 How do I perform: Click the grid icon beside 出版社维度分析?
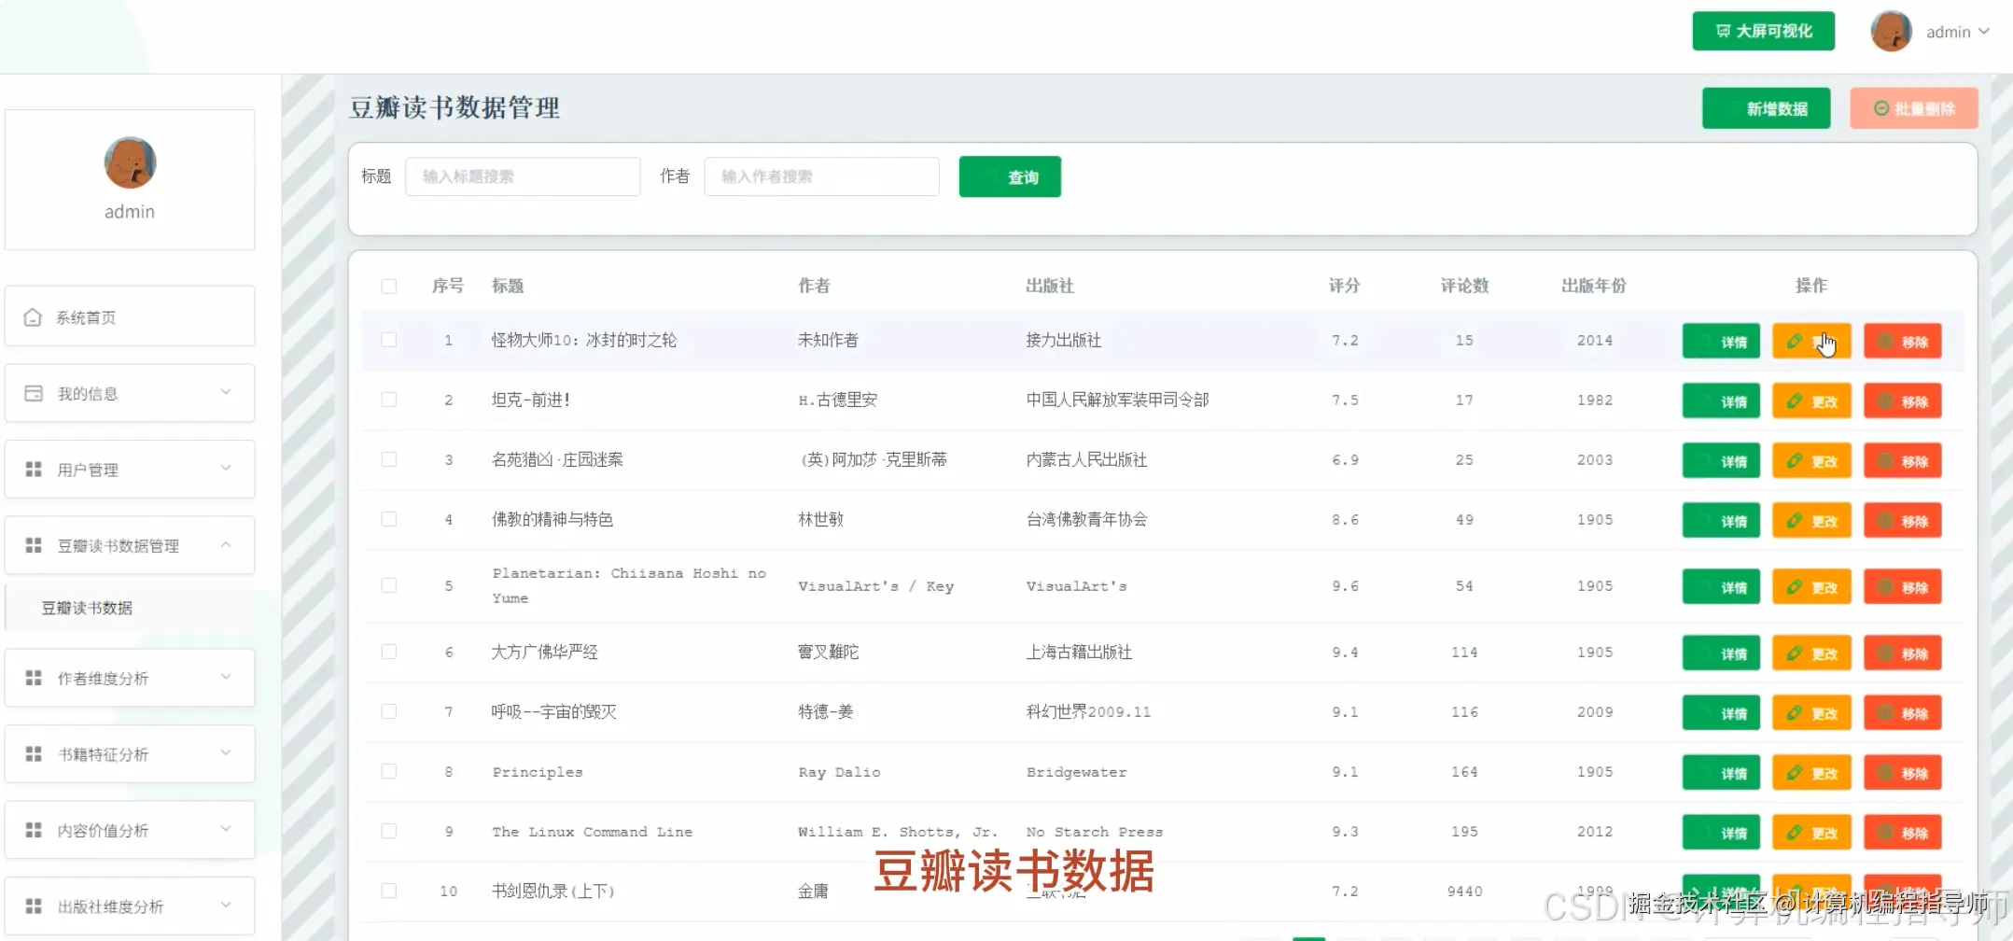34,906
